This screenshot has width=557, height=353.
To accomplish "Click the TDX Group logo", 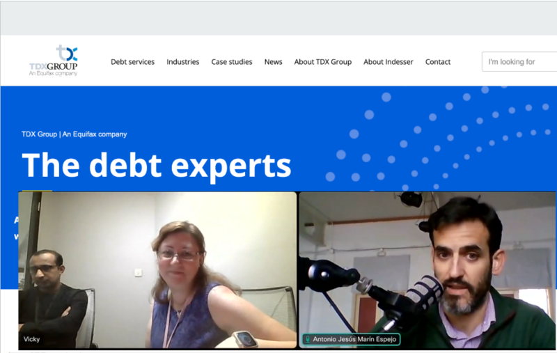I will [54, 61].
